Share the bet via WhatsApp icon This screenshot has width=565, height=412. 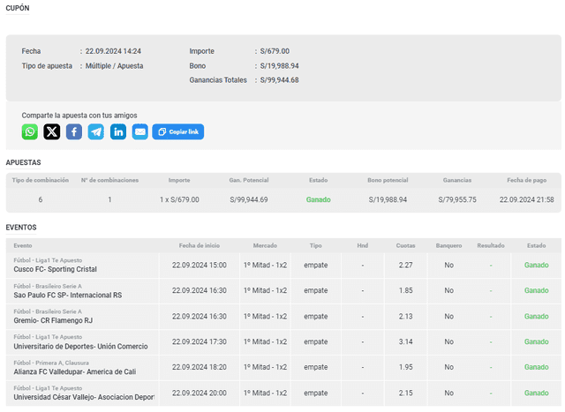pyautogui.click(x=29, y=131)
